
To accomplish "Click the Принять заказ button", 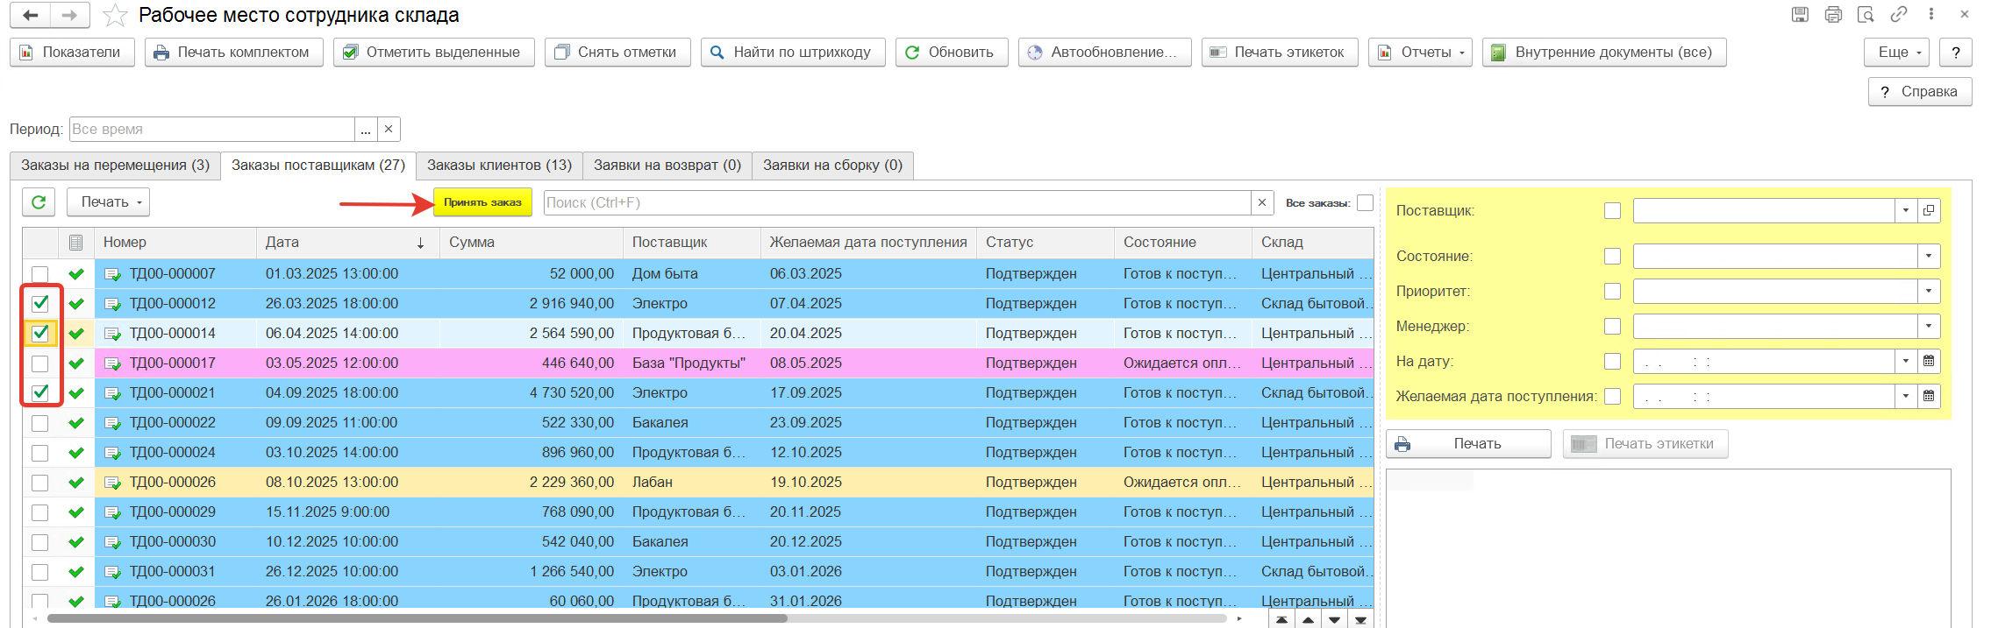I will pyautogui.click(x=482, y=202).
